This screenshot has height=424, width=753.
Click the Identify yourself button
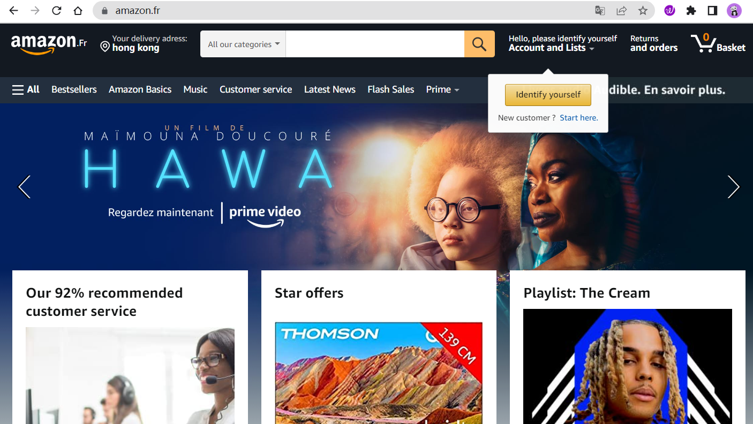point(548,95)
